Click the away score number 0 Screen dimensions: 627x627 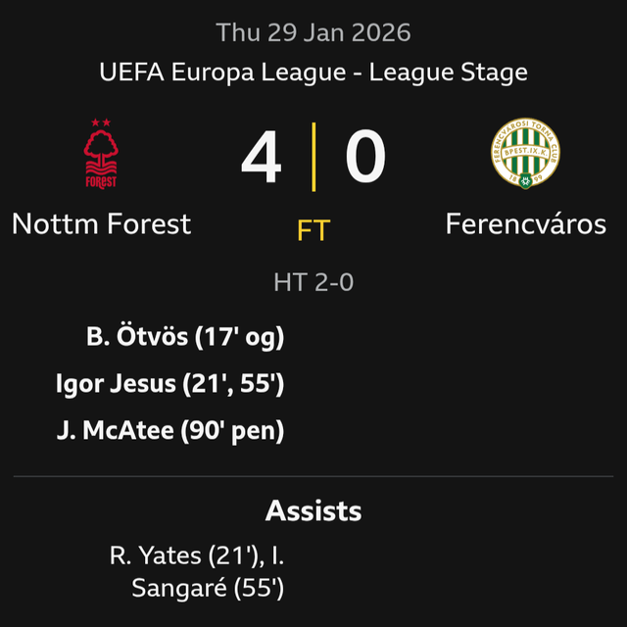[365, 157]
